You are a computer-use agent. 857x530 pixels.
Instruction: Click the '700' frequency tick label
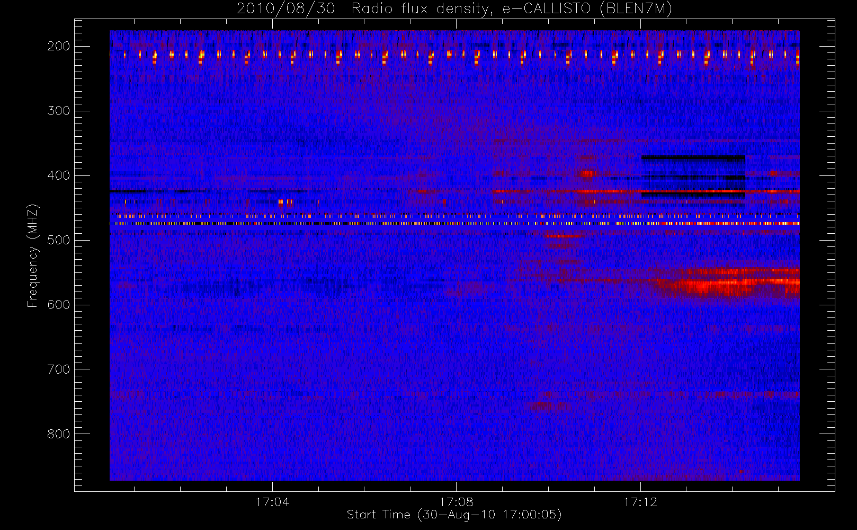[x=59, y=369]
